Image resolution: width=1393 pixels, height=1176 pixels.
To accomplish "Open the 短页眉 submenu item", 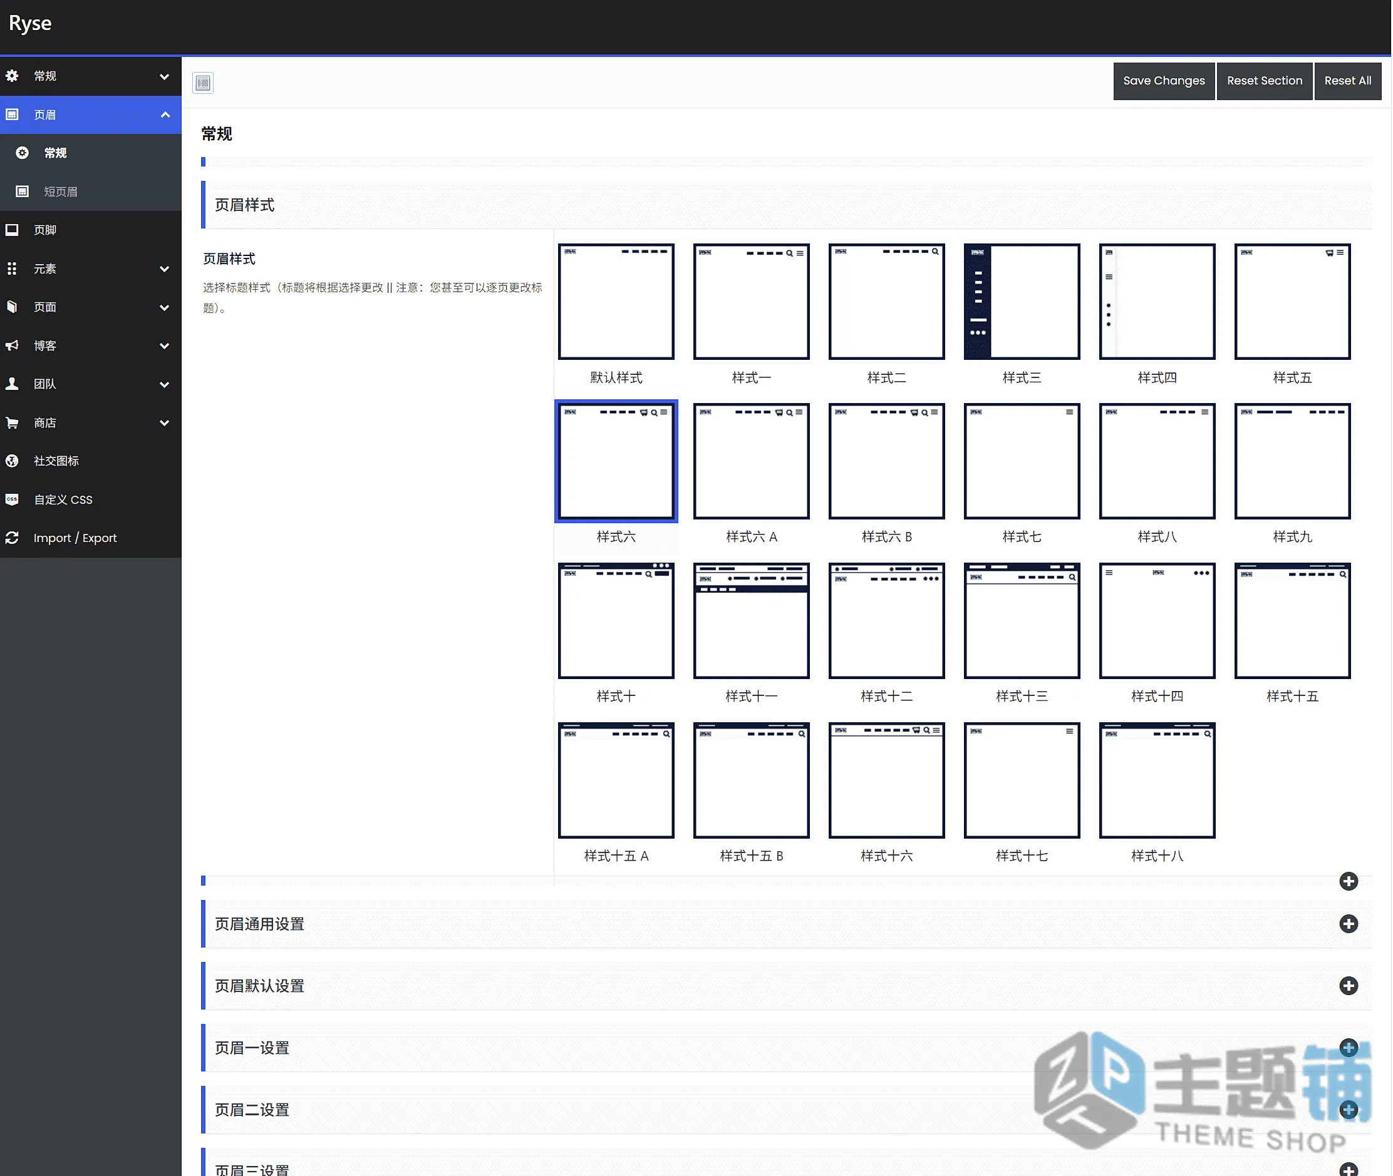I will pyautogui.click(x=91, y=192).
